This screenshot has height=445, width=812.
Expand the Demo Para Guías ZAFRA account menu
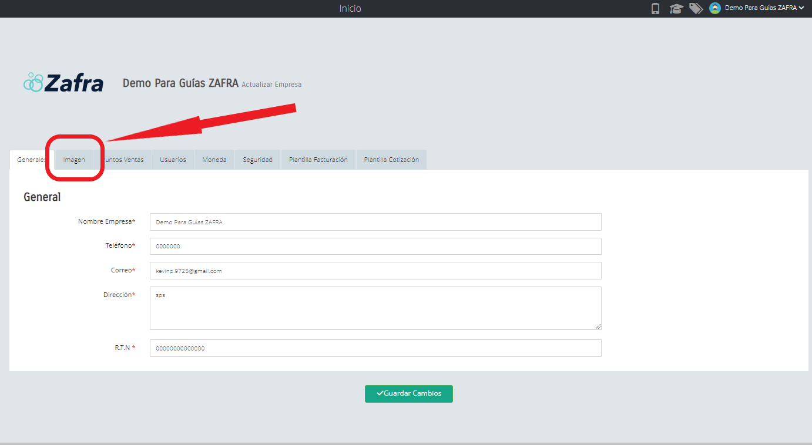tap(764, 8)
